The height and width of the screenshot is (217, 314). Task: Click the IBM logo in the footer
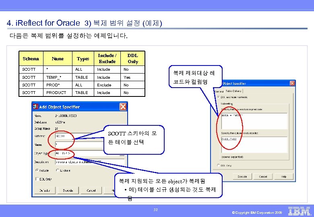tap(299, 211)
